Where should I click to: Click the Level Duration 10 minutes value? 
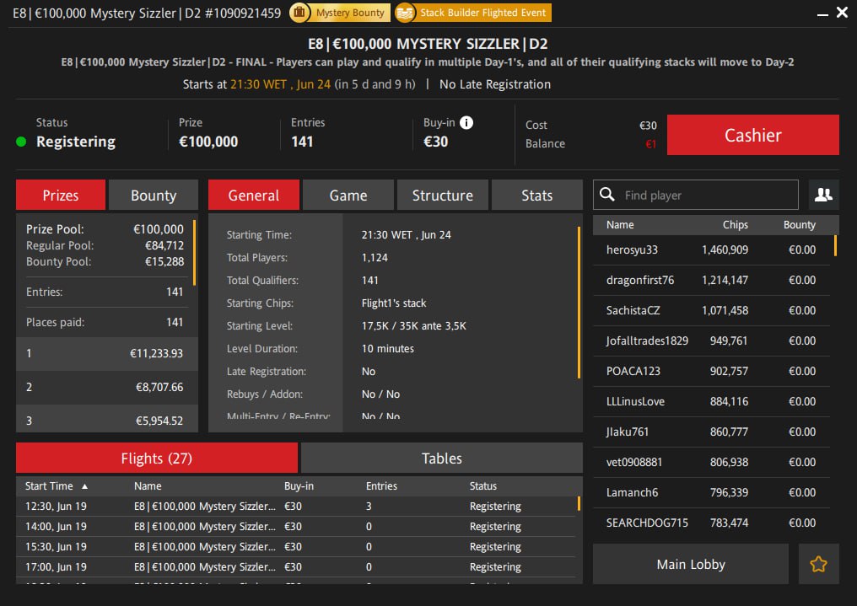[x=387, y=348]
